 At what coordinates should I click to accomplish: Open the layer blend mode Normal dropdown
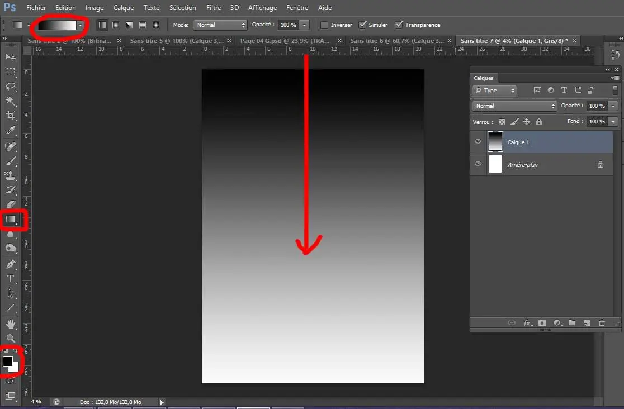(514, 106)
